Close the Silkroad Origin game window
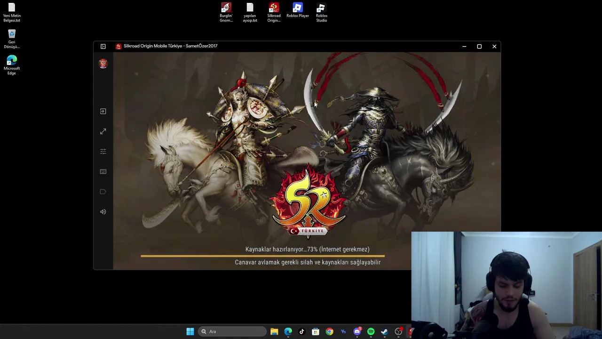 coord(494,46)
